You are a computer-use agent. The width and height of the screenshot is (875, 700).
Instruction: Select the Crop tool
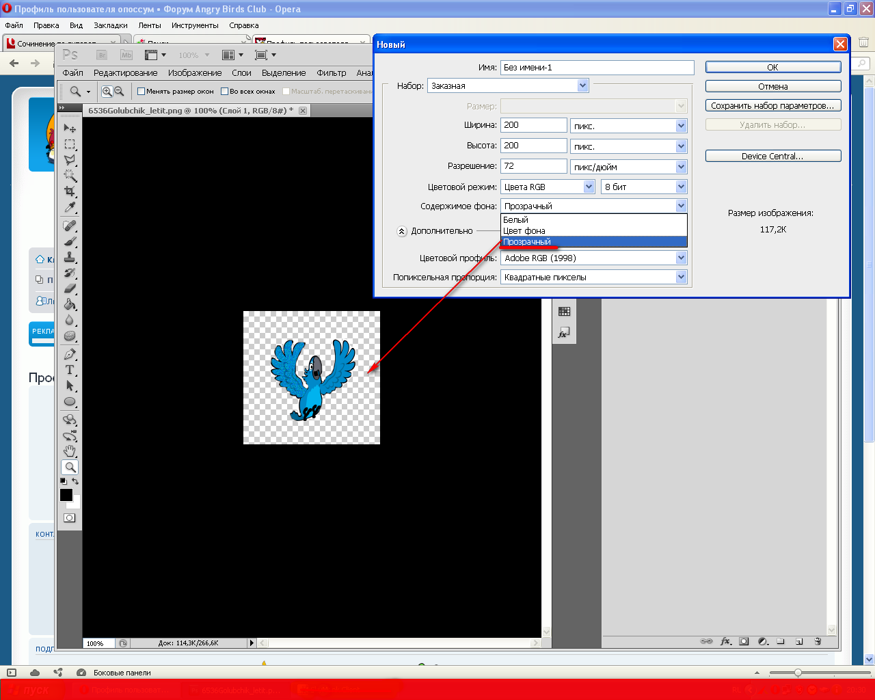70,191
